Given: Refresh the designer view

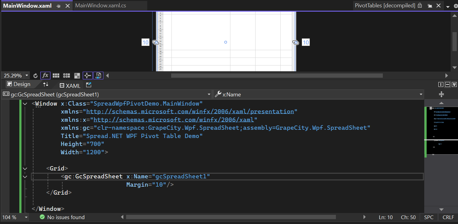Looking at the screenshot, I should 35,76.
